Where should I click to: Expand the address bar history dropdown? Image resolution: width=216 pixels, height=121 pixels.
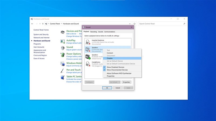(130, 24)
